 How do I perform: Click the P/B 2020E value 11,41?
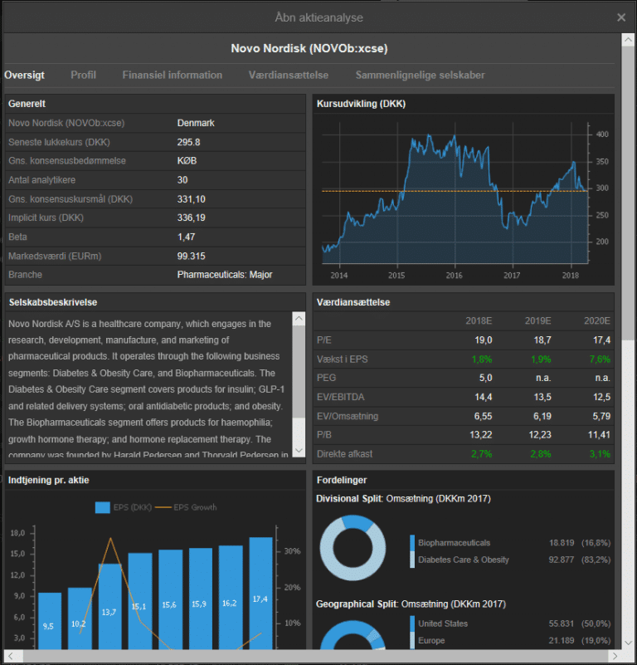pyautogui.click(x=599, y=435)
